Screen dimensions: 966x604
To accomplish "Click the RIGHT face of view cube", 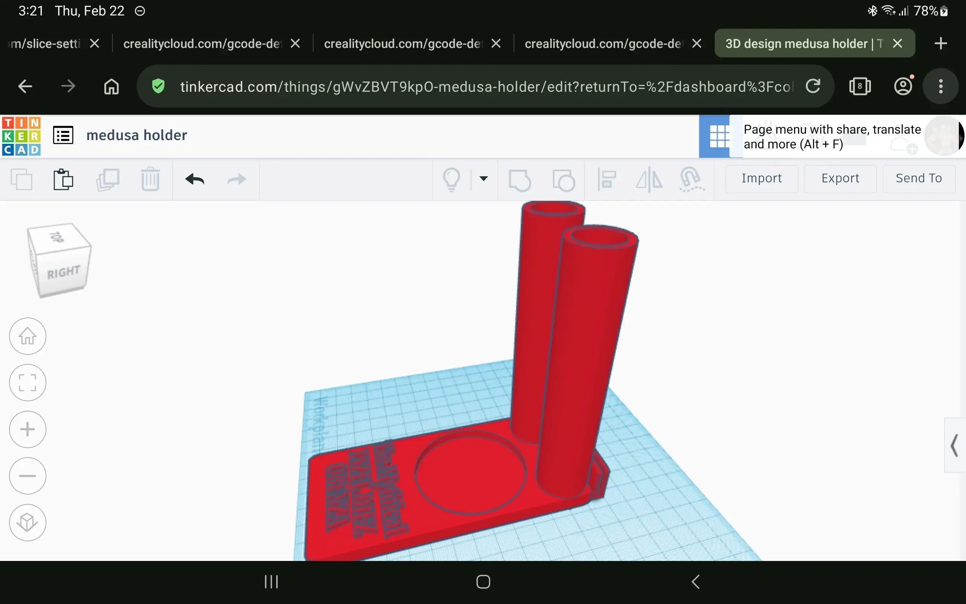I will (x=64, y=273).
